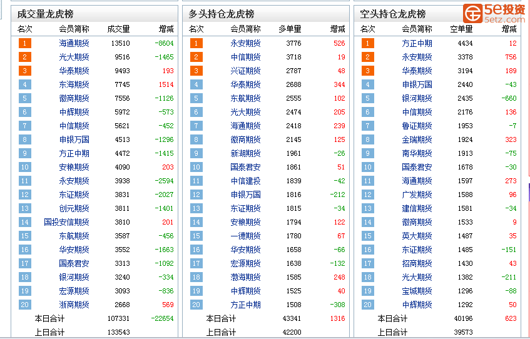The image size is (530, 339).
Task: Click 方正中期 in 空头持仓龙虎榜 table
Action: tap(417, 43)
